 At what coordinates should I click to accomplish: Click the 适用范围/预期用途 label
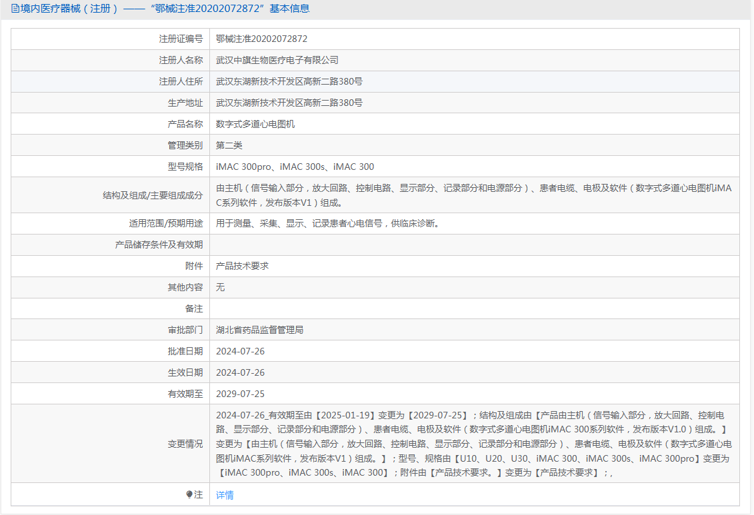coord(166,223)
